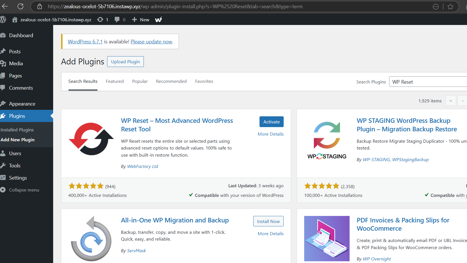This screenshot has height=263, width=467.
Task: Click the plus icon next to New
Action: click(x=134, y=20)
